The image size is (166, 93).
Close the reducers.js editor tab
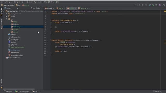coord(89,9)
